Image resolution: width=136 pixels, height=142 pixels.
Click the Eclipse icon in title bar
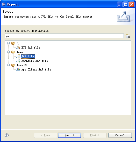[4, 4]
